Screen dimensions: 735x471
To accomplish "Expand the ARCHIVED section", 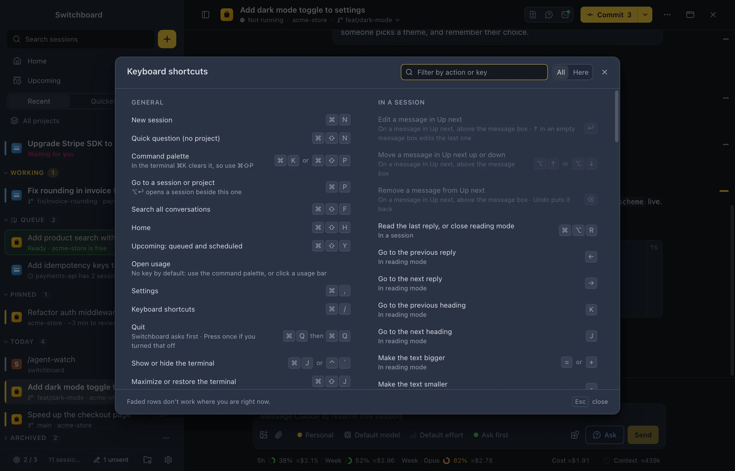I will point(6,438).
